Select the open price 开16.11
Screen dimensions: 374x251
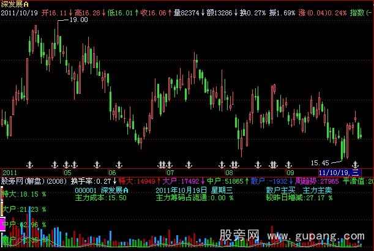[54, 13]
